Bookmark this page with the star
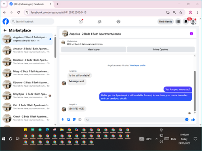Viewport: 202px width, 151px height. tap(181, 12)
